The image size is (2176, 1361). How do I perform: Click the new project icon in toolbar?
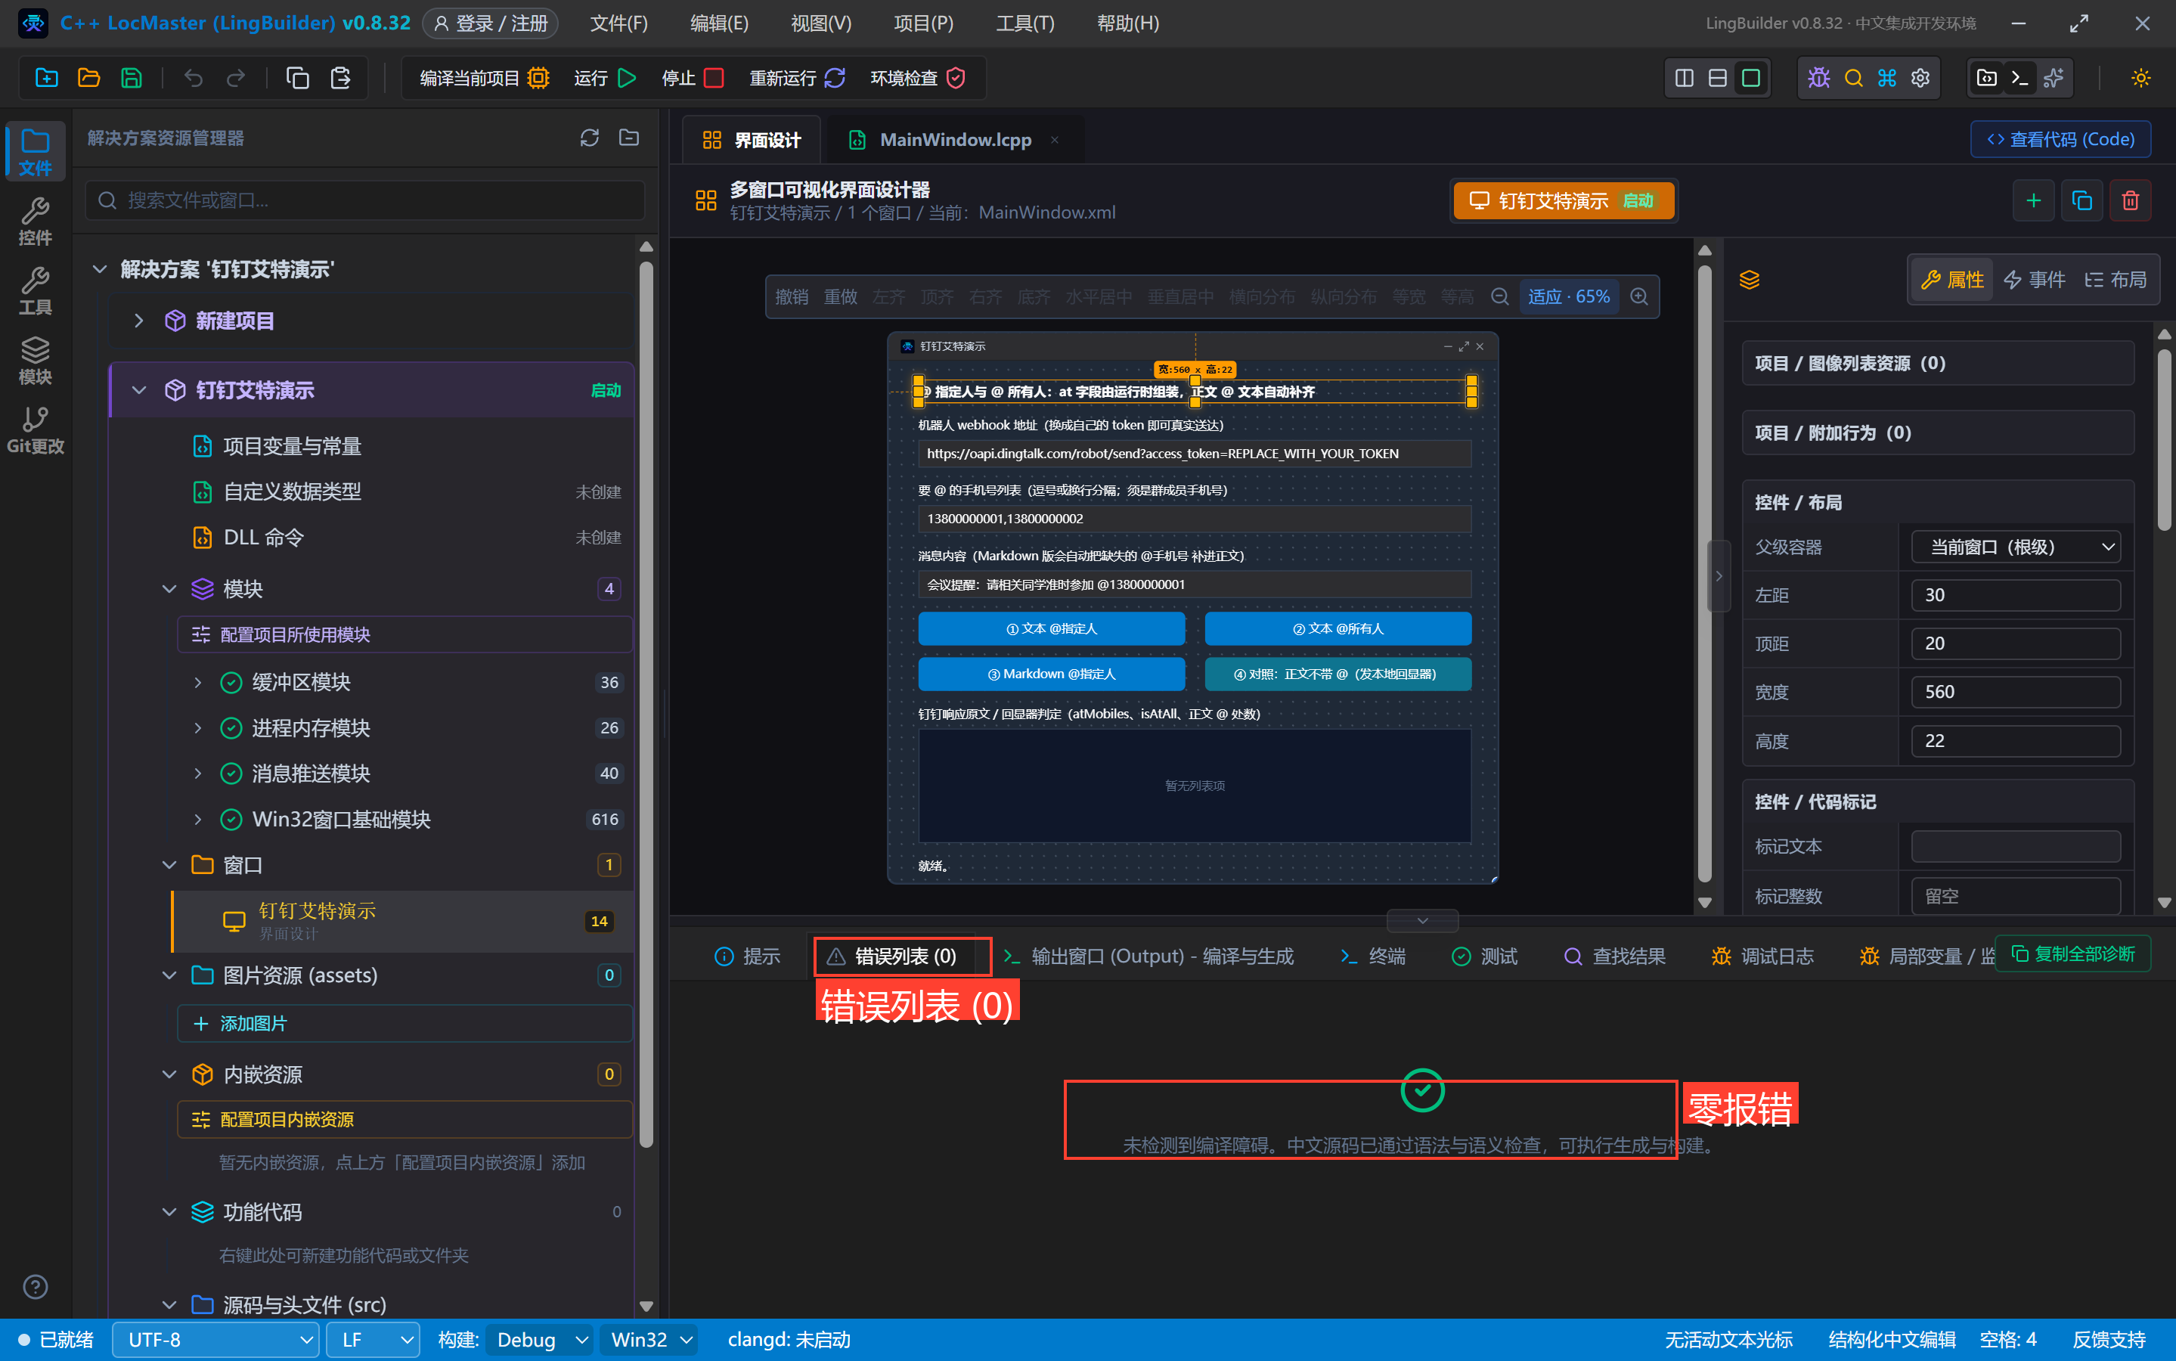[46, 79]
